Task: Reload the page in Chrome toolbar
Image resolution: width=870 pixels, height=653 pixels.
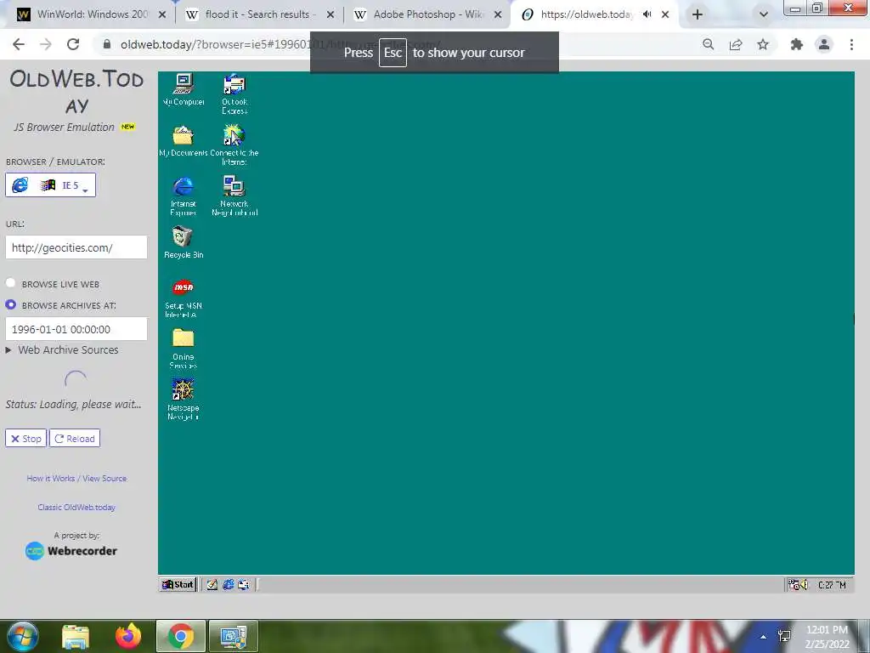Action: [x=73, y=44]
